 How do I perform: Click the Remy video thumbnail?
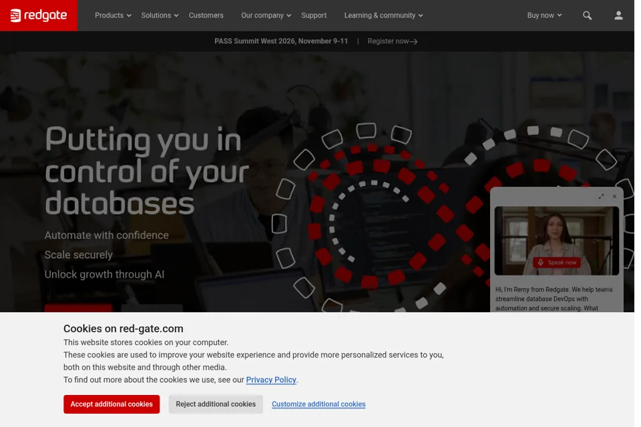(x=557, y=241)
